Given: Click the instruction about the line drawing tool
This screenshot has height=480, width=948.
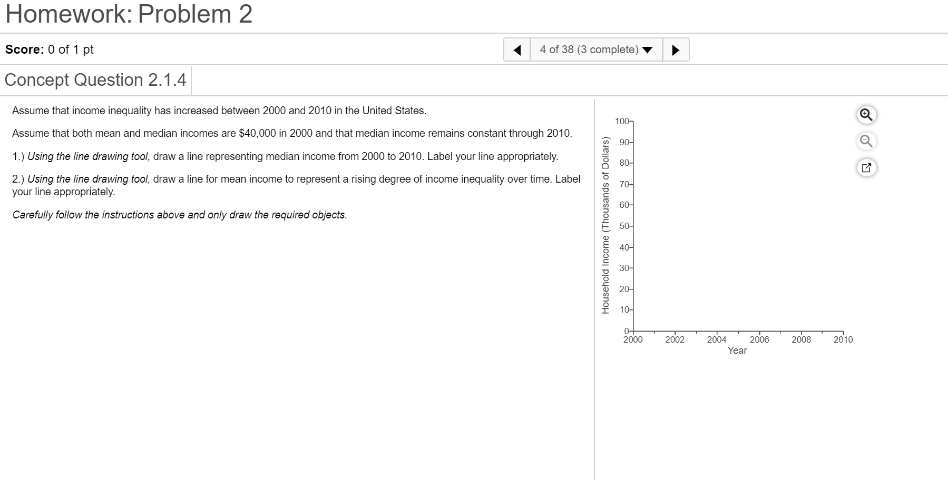Looking at the screenshot, I should tap(285, 155).
